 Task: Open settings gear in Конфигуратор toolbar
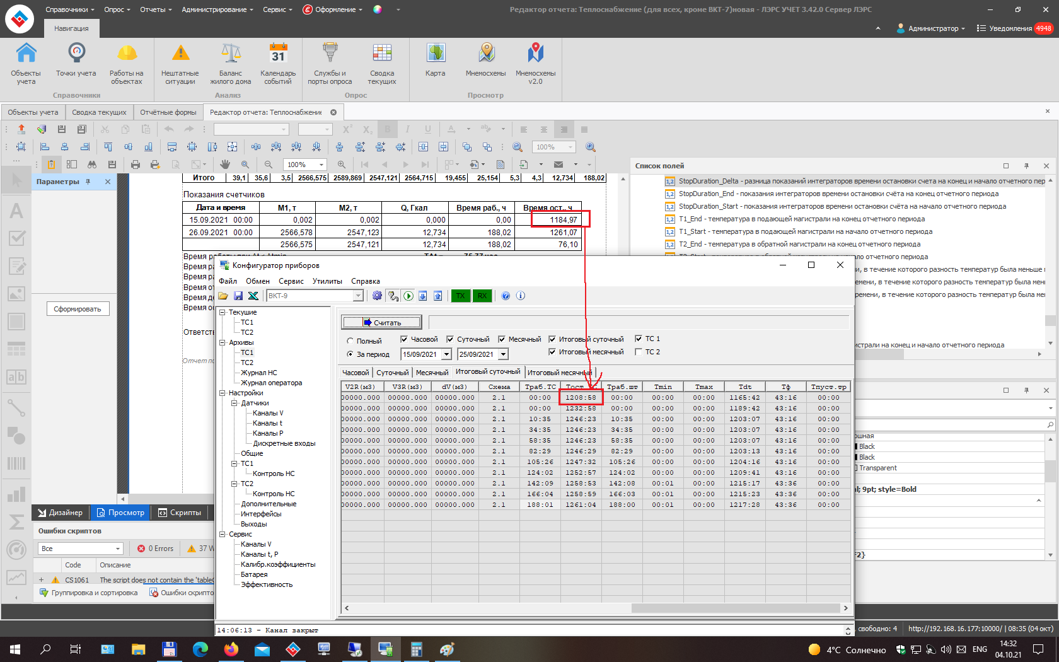pos(377,296)
